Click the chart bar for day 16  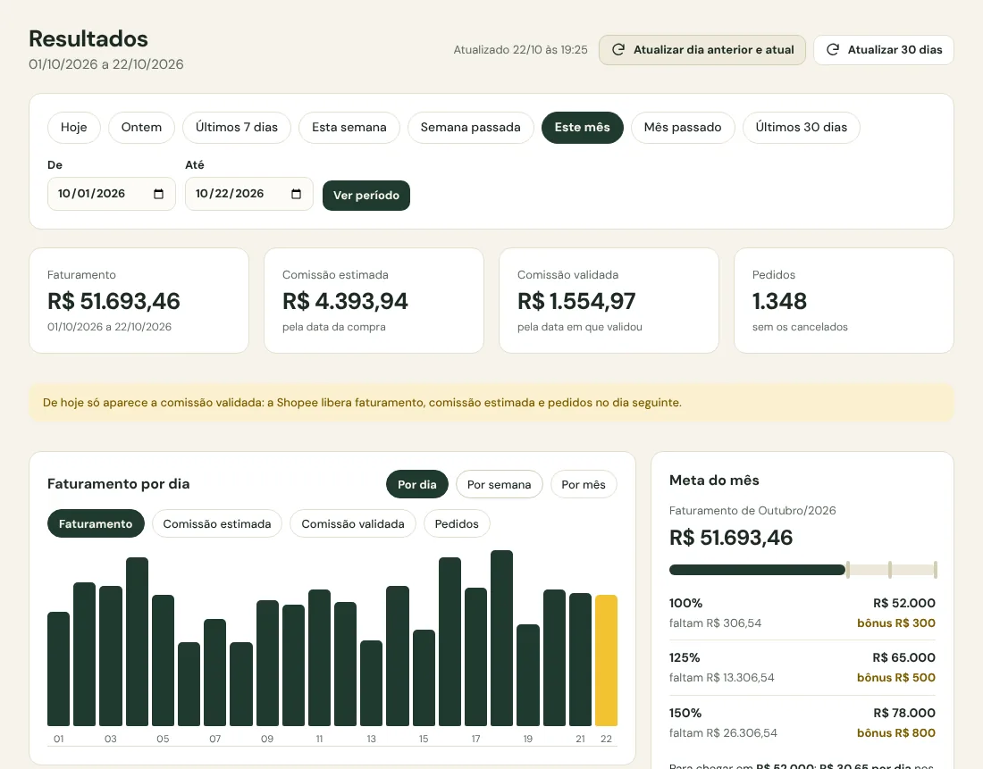tap(449, 641)
